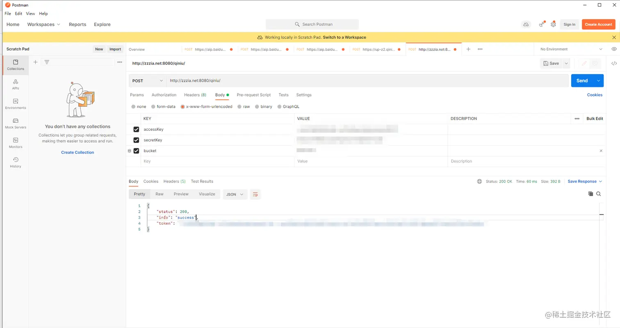Open the Mock Servers sidebar panel
The image size is (620, 328).
click(x=16, y=123)
